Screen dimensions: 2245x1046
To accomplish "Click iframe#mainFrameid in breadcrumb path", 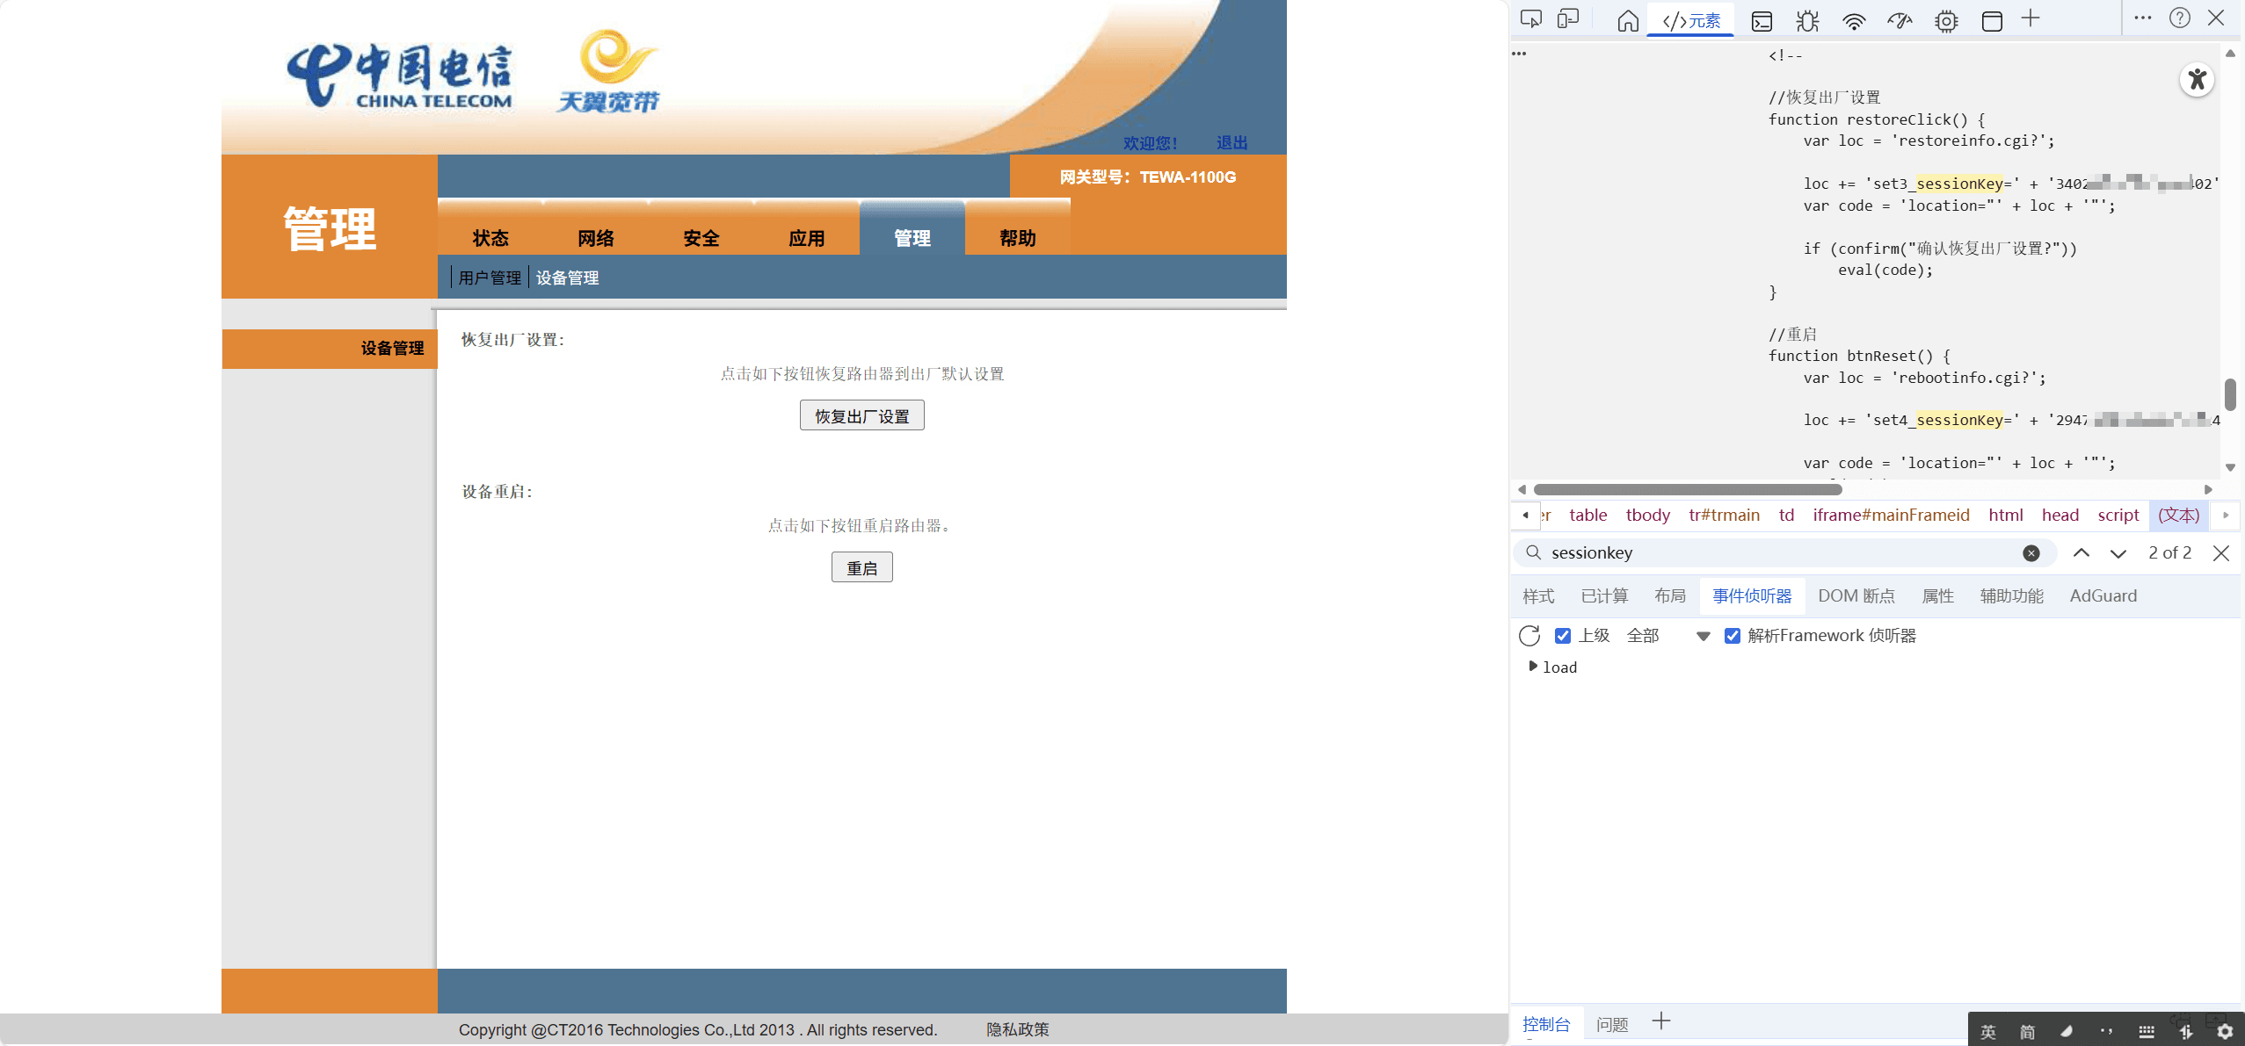I will [x=1890, y=515].
